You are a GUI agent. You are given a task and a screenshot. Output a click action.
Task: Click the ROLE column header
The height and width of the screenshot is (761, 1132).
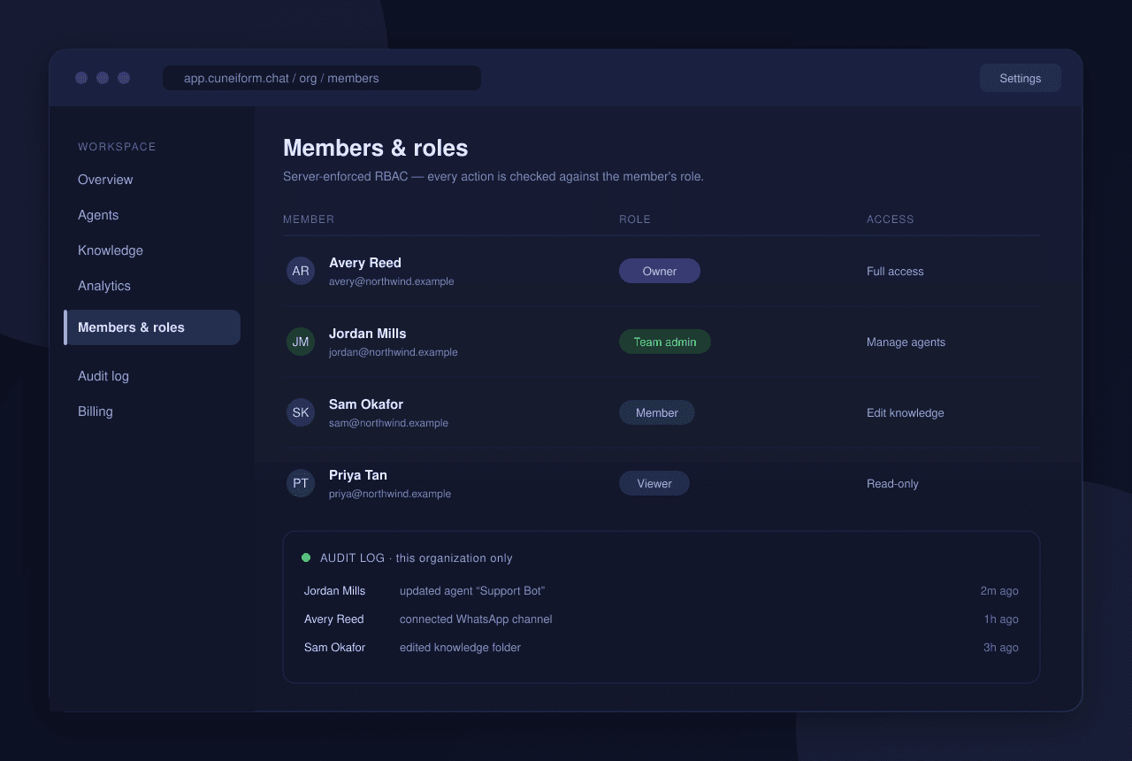coord(635,219)
